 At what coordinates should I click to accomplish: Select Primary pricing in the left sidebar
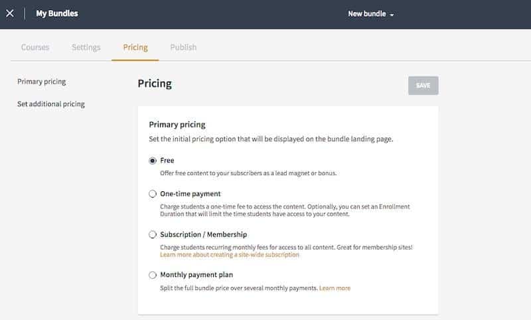click(x=42, y=82)
